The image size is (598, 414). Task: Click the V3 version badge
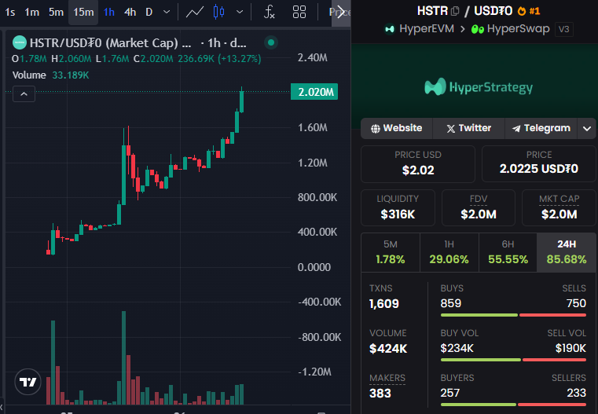click(x=563, y=29)
